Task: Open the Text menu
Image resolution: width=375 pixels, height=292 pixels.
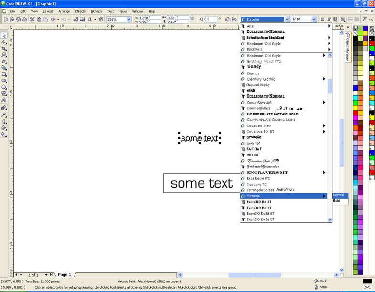Action: (110, 11)
